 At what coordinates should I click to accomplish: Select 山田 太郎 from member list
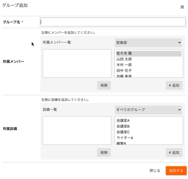tap(124, 59)
